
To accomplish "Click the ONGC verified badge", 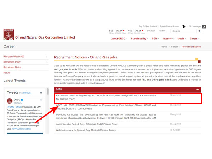I will [x=22, y=100].
